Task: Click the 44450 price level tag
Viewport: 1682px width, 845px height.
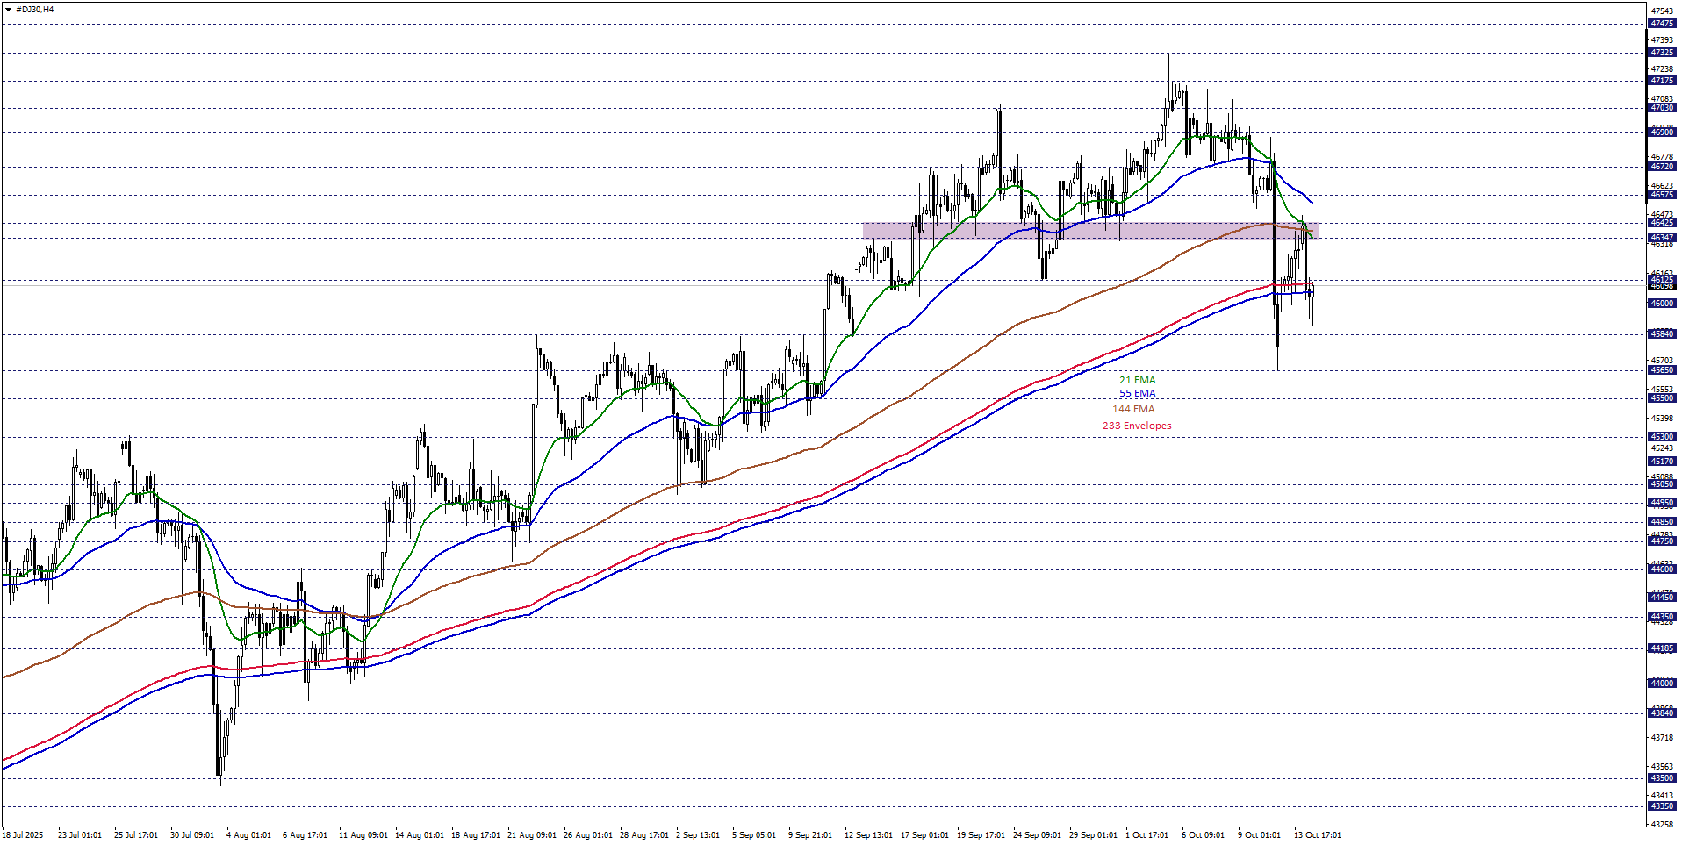Action: (1662, 598)
